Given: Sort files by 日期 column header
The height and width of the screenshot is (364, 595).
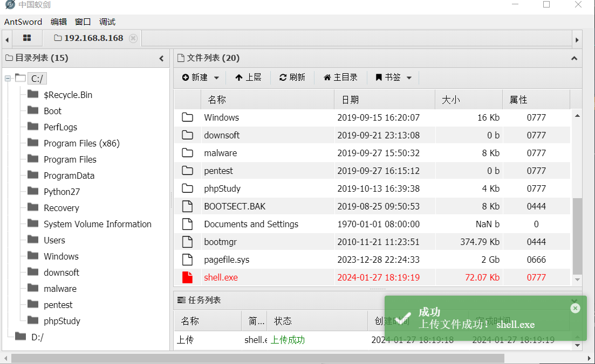Looking at the screenshot, I should (x=351, y=100).
